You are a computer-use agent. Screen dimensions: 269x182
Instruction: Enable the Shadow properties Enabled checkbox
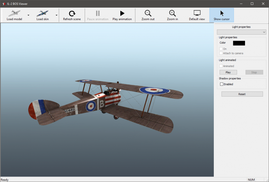tap(222, 84)
